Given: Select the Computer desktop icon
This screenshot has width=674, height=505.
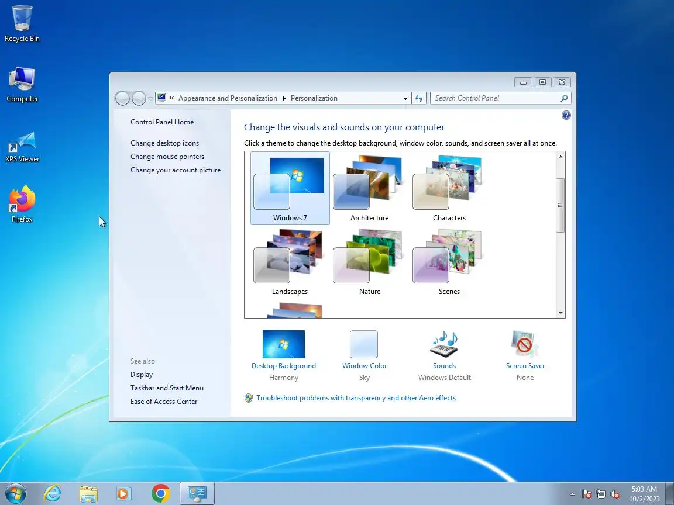Looking at the screenshot, I should click(x=22, y=85).
